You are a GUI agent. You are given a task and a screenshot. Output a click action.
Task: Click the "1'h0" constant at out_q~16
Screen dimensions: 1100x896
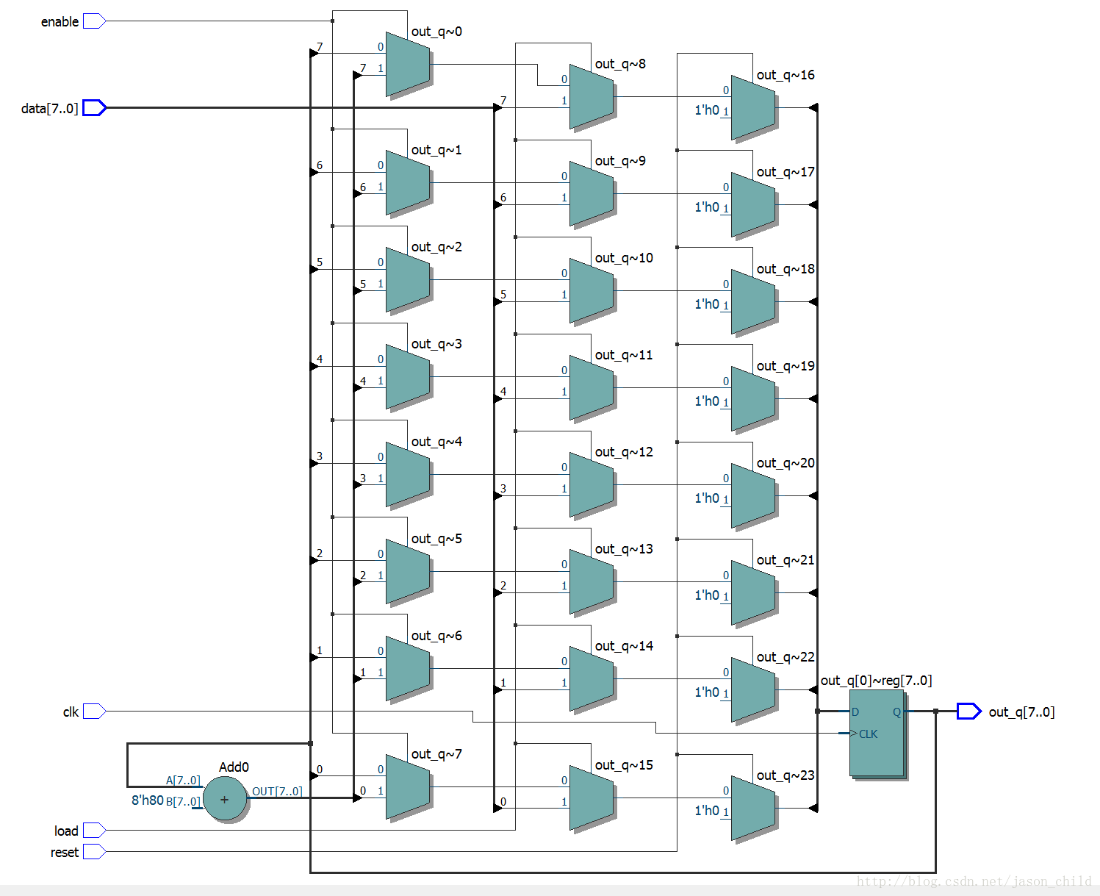point(707,110)
